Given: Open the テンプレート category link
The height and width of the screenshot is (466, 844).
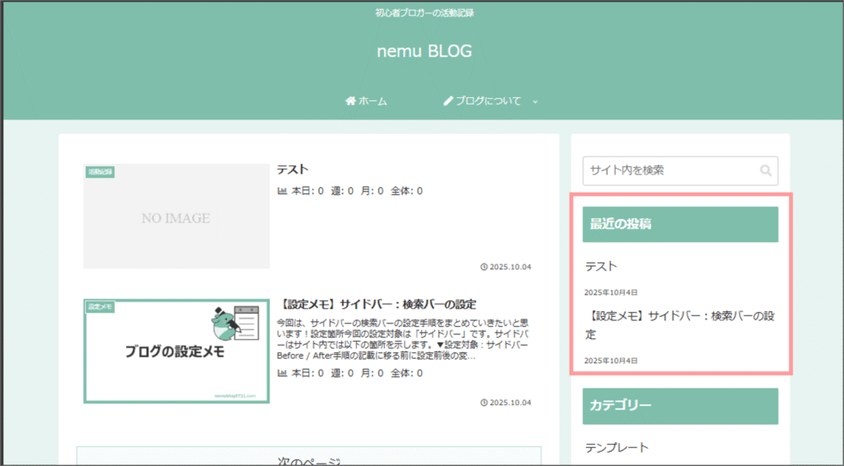Looking at the screenshot, I should tap(617, 448).
